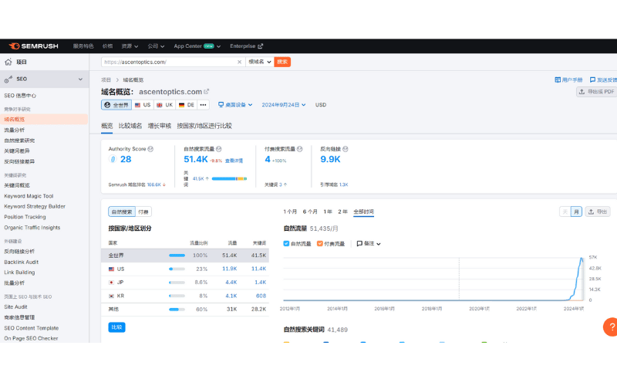Click the US traffic share bar

(177, 269)
